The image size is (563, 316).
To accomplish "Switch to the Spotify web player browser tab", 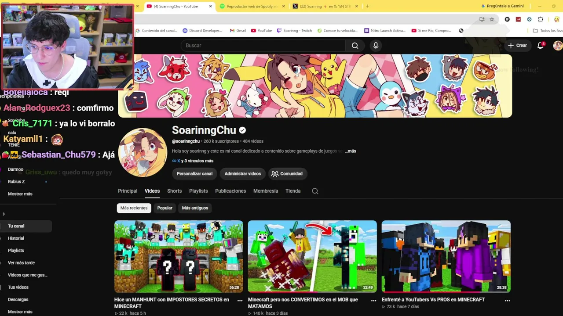I will point(252,6).
